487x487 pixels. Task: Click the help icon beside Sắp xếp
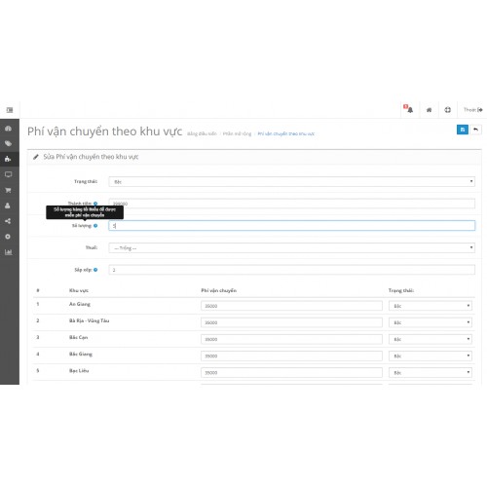tap(95, 270)
